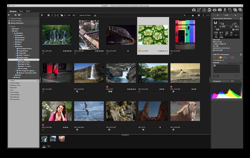The image size is (250, 158).
Task: Switch to the Map tab
Action: pyautogui.click(x=21, y=11)
